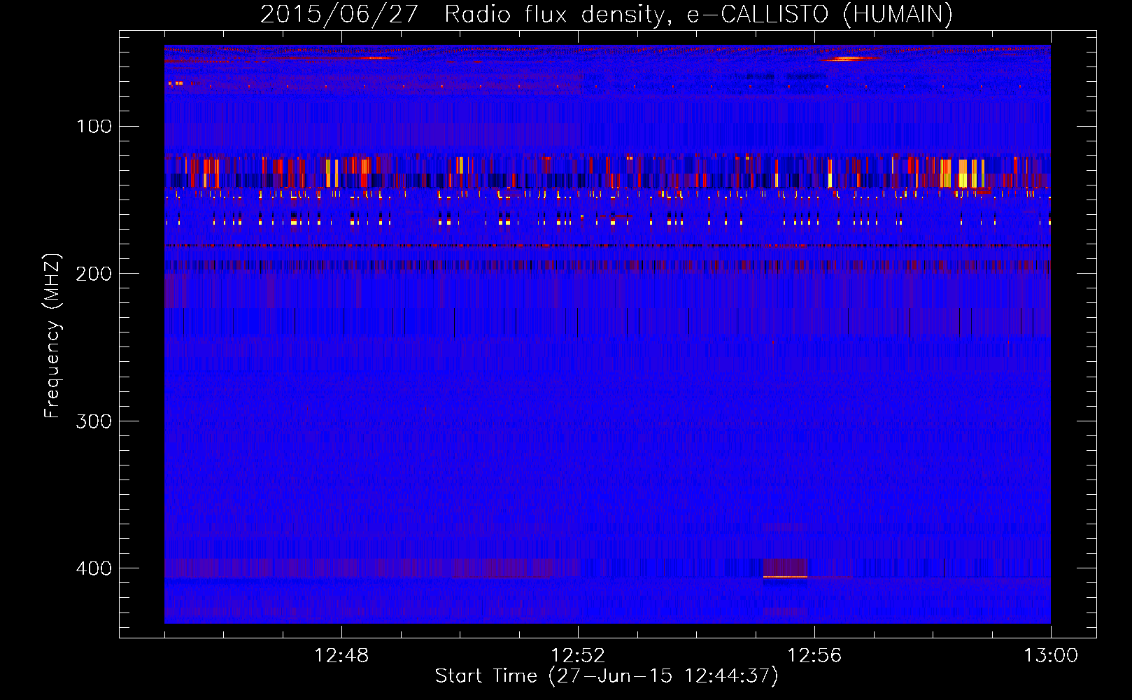Click the '100' frequency tick label
Screen dimensions: 1132x700
coord(94,126)
